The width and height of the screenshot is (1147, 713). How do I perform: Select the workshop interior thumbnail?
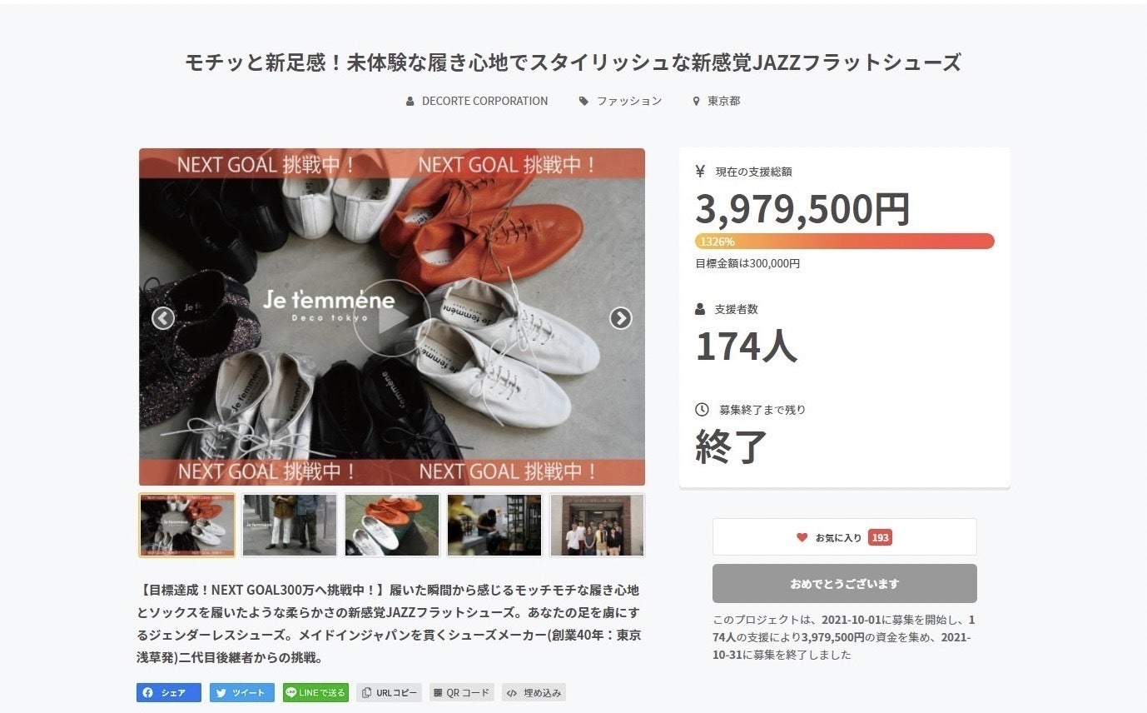(494, 525)
